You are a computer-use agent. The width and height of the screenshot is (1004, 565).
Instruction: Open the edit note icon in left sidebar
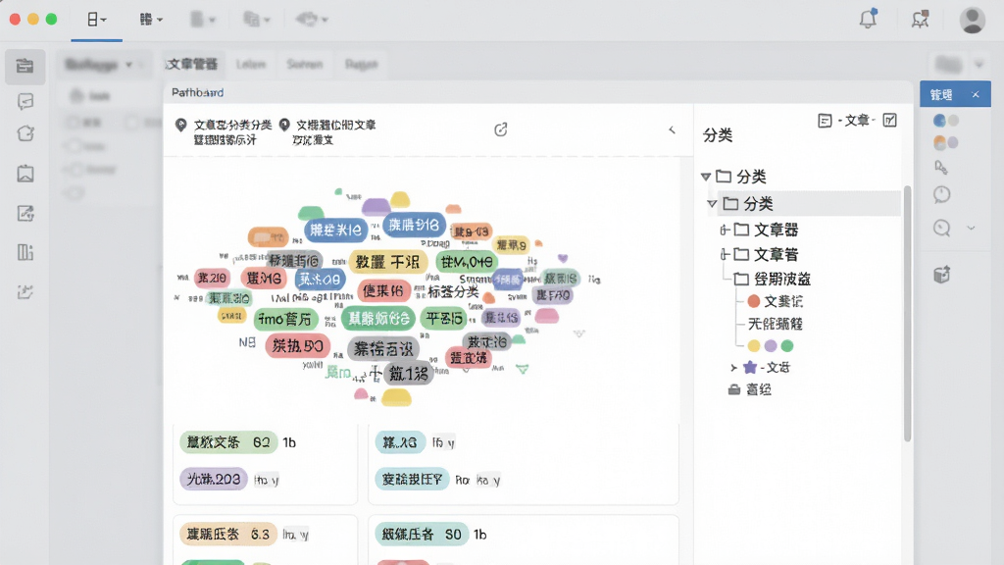pos(25,213)
